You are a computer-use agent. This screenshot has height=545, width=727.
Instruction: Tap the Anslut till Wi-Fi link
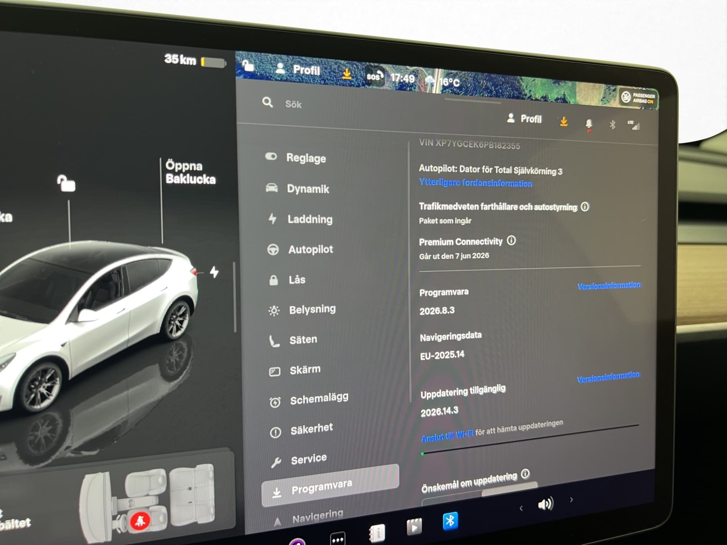point(447,435)
